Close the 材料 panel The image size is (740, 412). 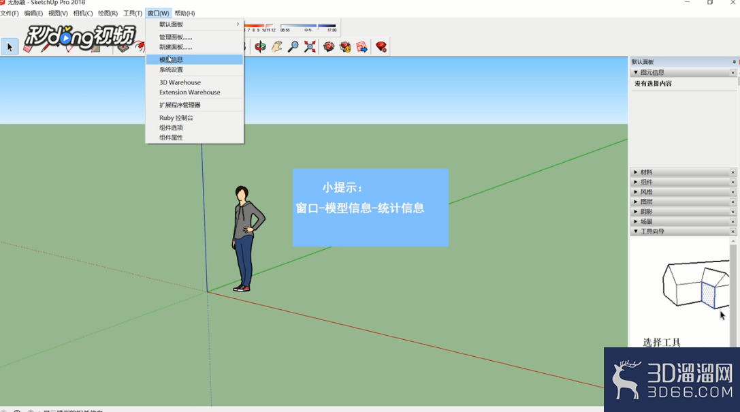point(733,172)
